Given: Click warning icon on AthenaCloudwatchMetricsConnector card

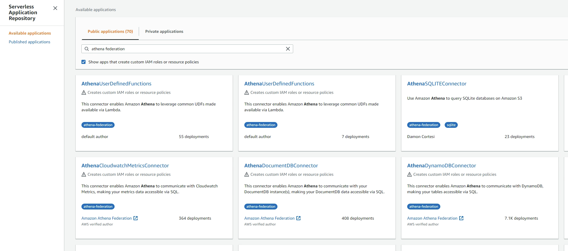Looking at the screenshot, I should [x=84, y=174].
